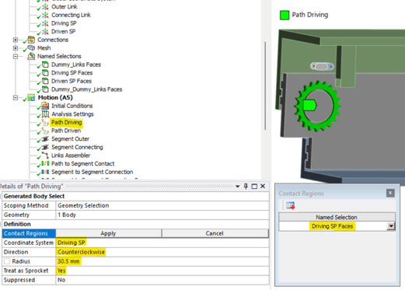Select Driving SP Faces named selection
This screenshot has width=405, height=290.
pyautogui.click(x=72, y=73)
